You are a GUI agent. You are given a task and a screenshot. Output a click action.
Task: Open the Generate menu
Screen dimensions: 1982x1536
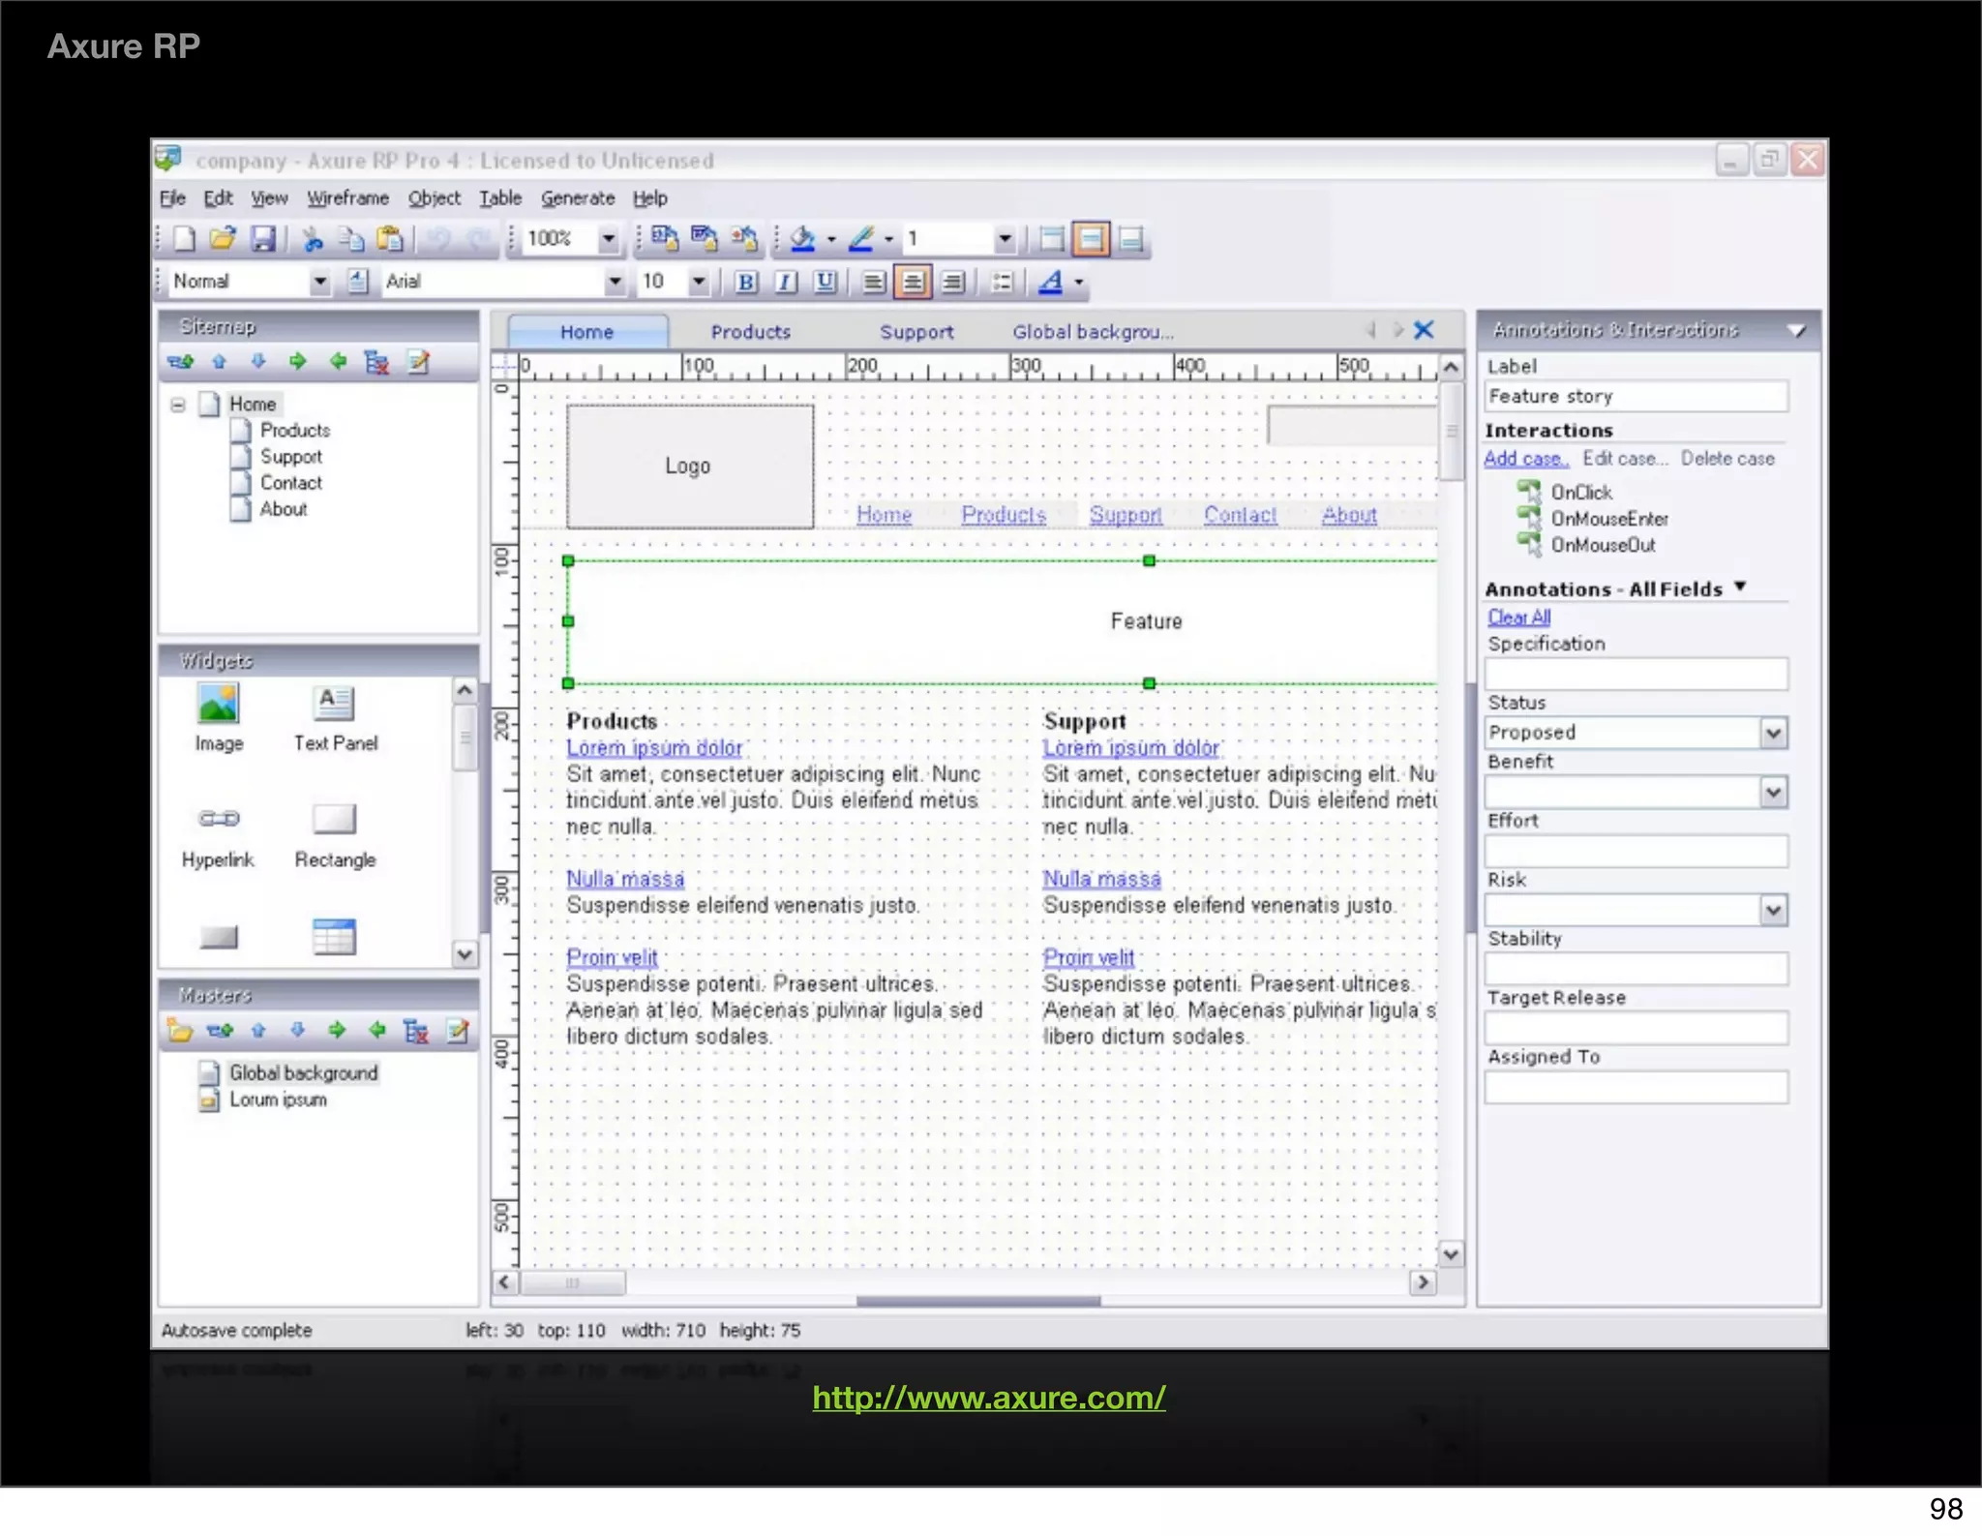(x=578, y=198)
